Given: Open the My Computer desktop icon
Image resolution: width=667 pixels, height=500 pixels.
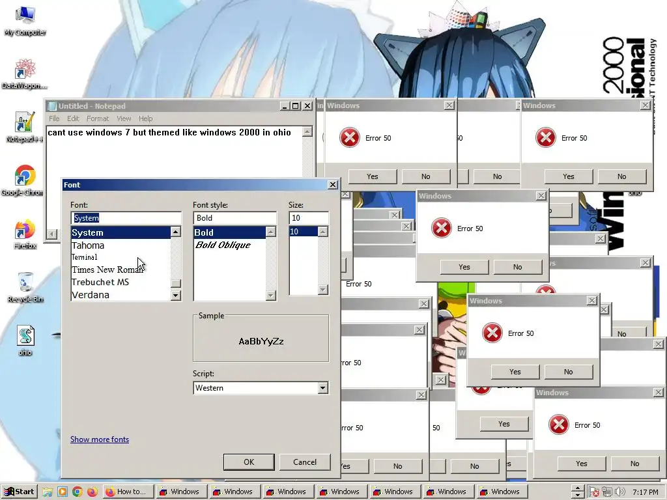Looking at the screenshot, I should (x=25, y=20).
